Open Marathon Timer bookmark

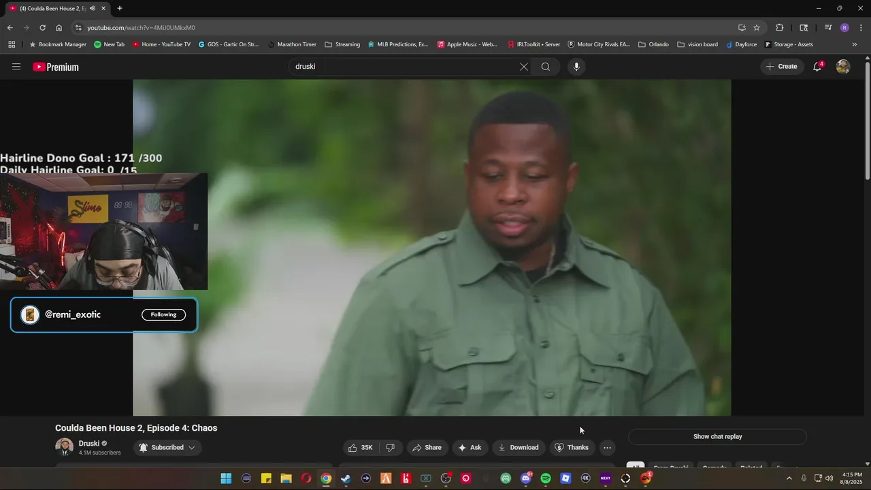click(292, 44)
